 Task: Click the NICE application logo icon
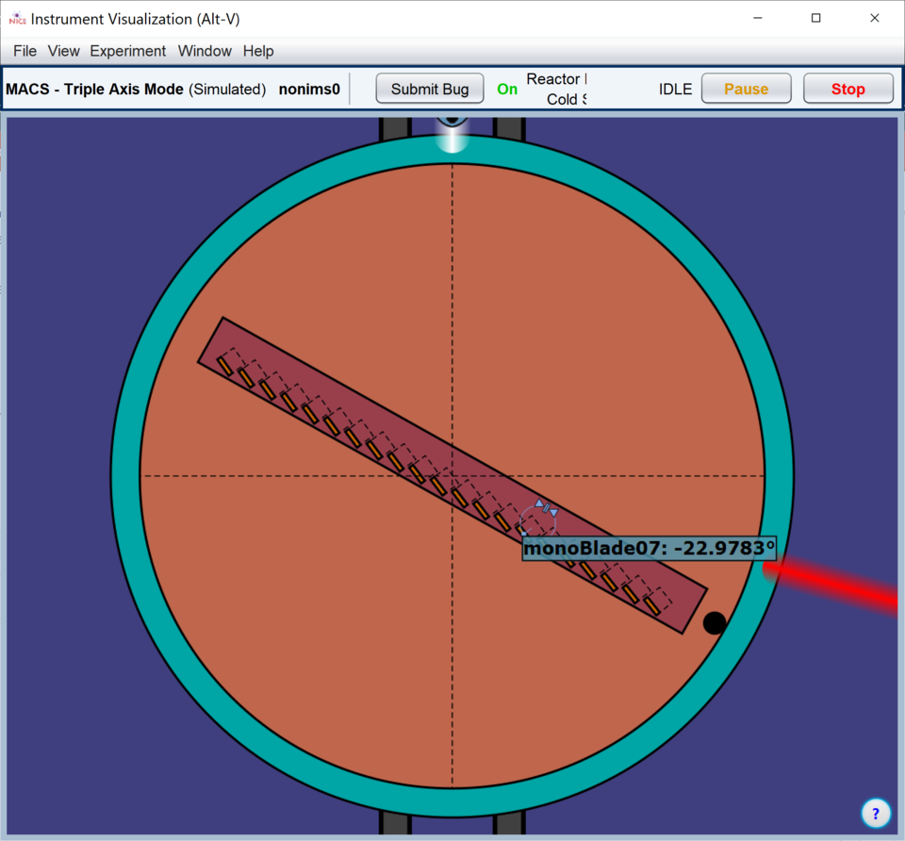point(17,18)
